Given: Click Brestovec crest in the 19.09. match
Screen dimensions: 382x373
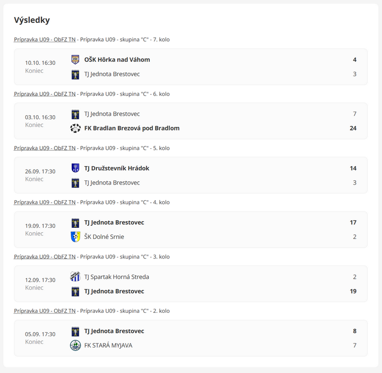Looking at the screenshot, I should click(75, 223).
